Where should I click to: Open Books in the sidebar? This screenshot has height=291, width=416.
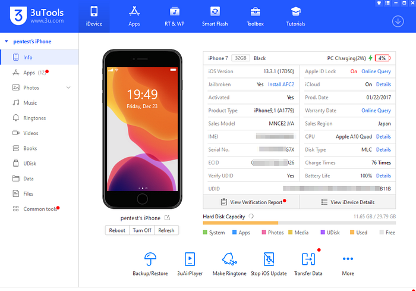(x=40, y=148)
